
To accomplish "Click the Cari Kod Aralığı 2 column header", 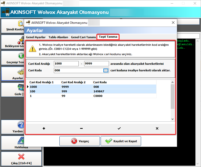I will tap(77, 82).
